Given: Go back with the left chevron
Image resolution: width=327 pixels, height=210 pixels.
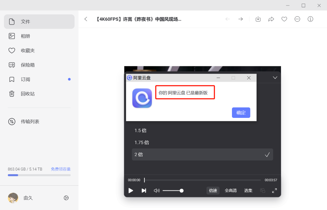Looking at the screenshot, I should tap(86, 19).
